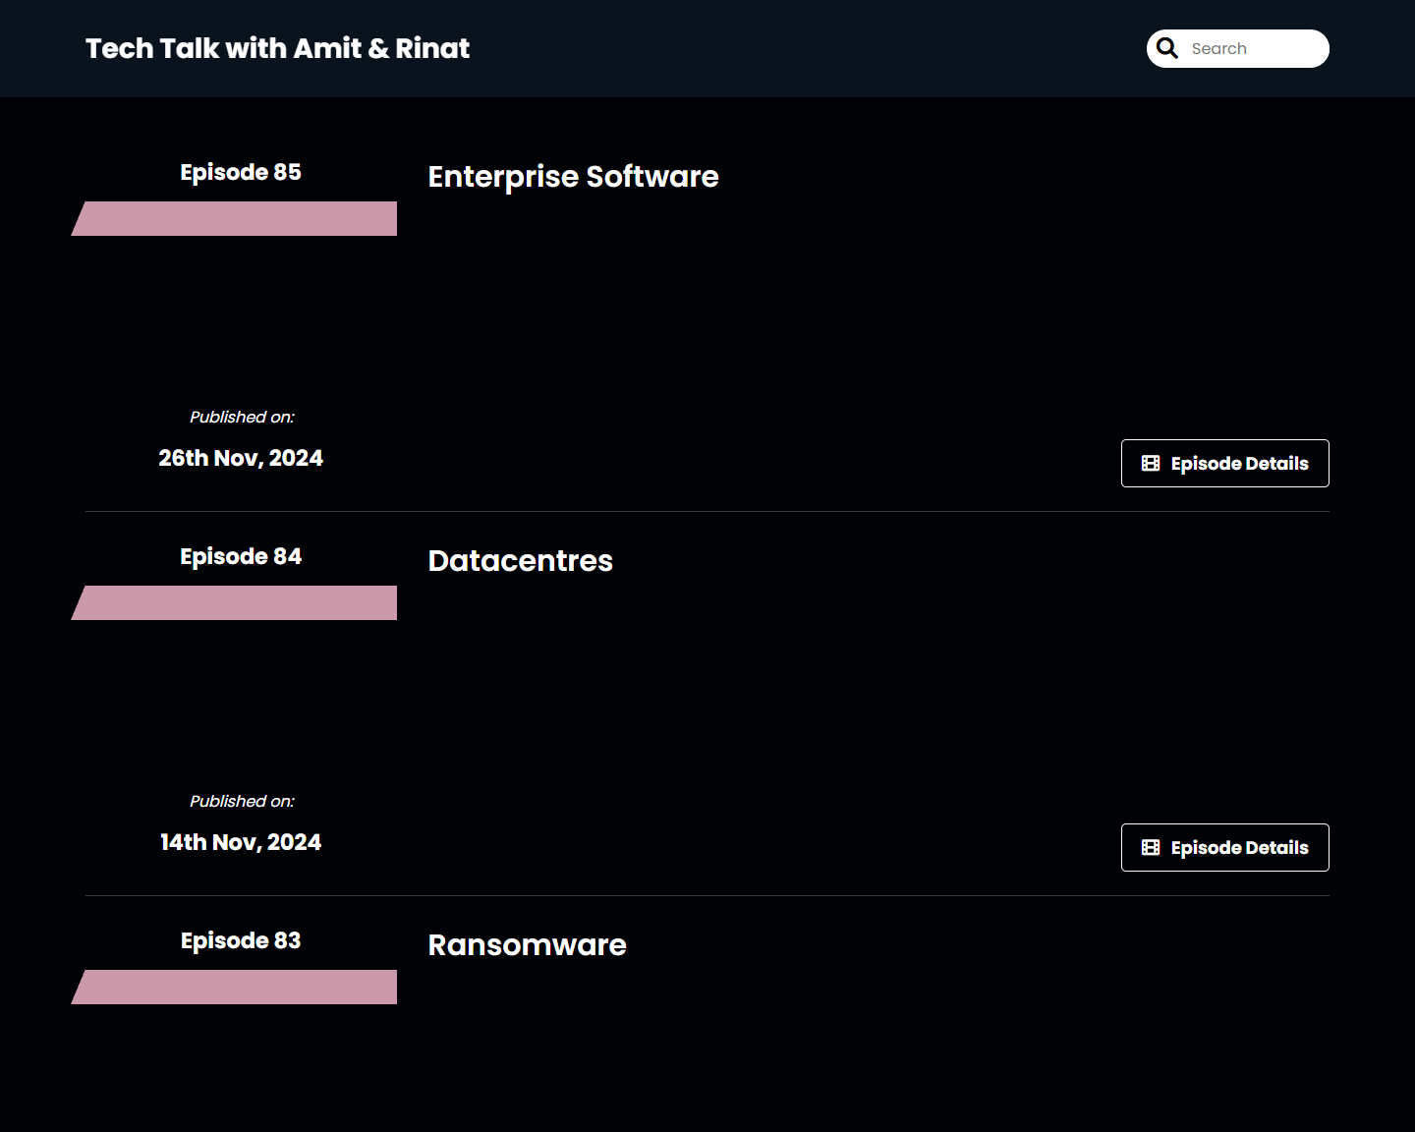Click the 26th Nov, 2024 publish date

click(241, 458)
